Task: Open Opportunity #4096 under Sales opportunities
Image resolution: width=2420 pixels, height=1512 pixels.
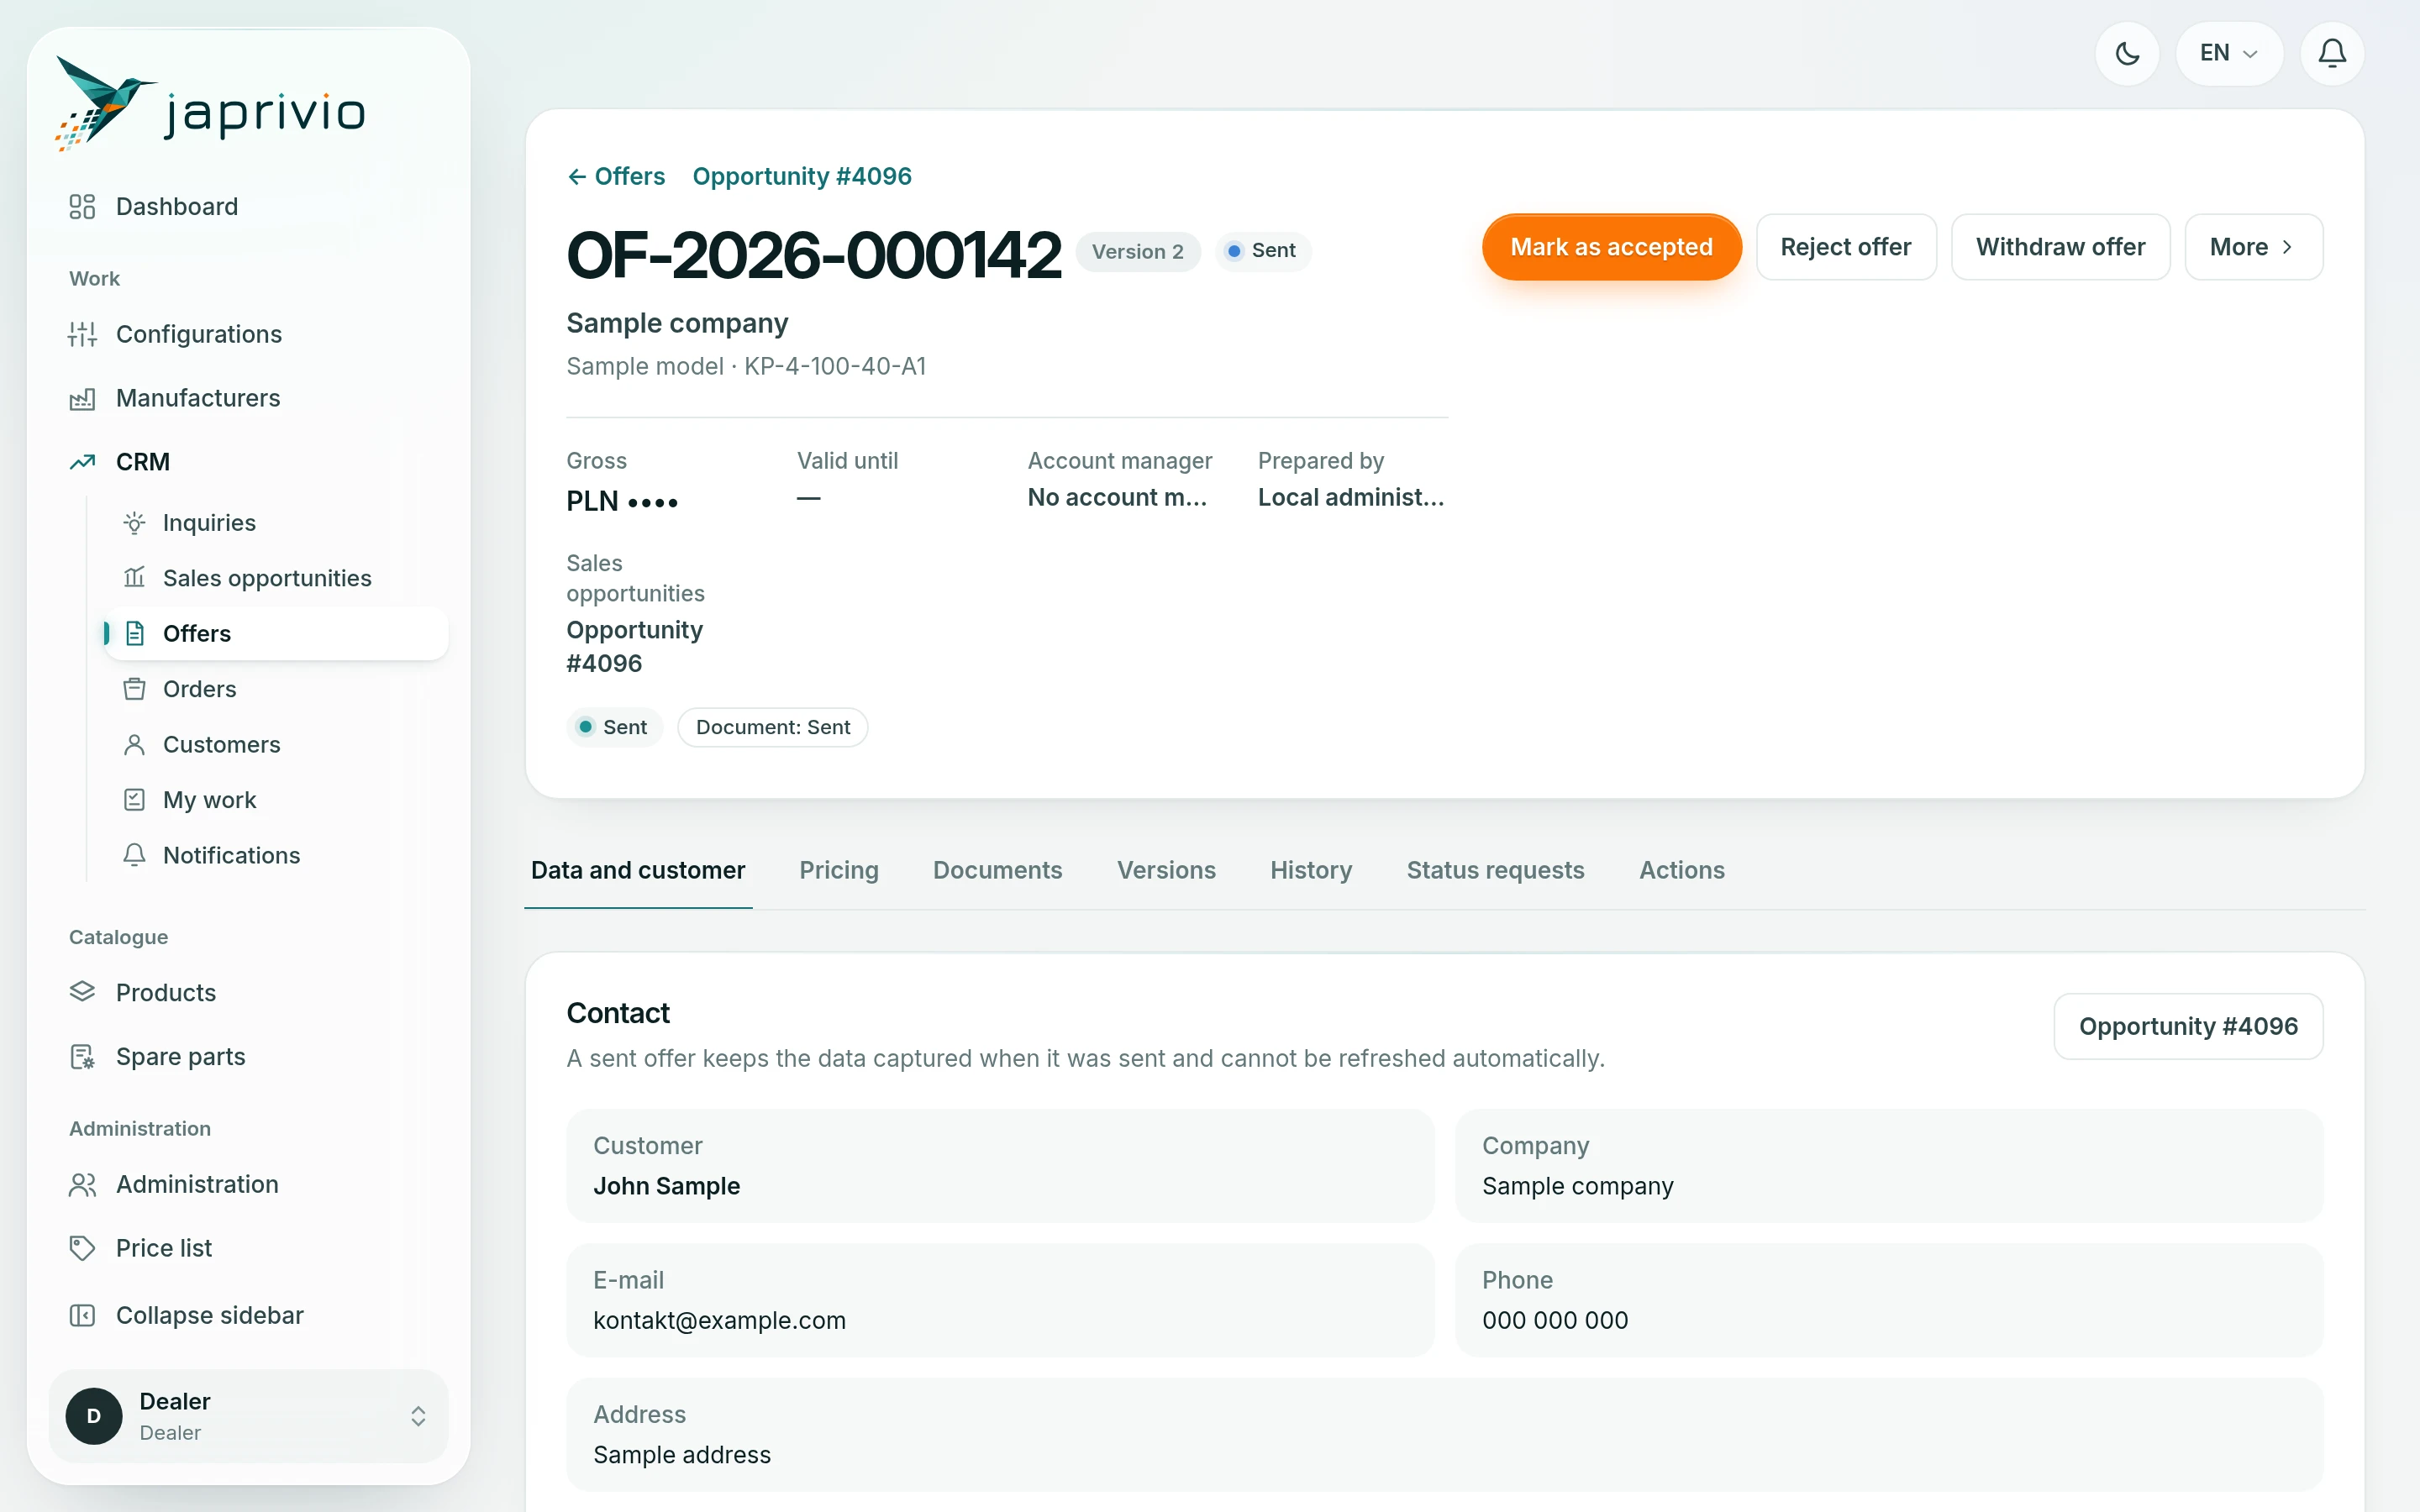Action: click(635, 646)
